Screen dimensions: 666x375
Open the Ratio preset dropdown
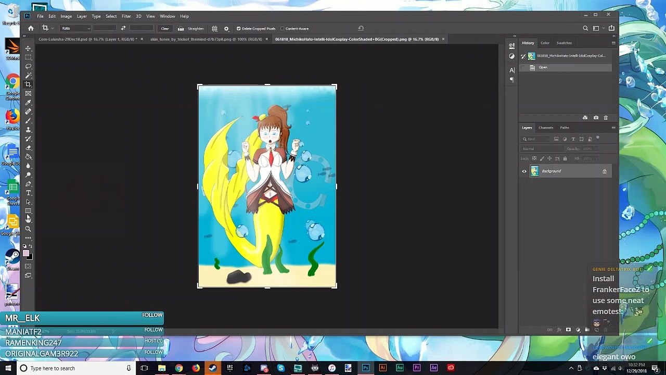coord(76,29)
